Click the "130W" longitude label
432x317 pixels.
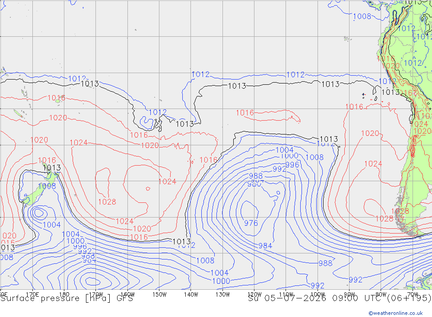coord(222,295)
